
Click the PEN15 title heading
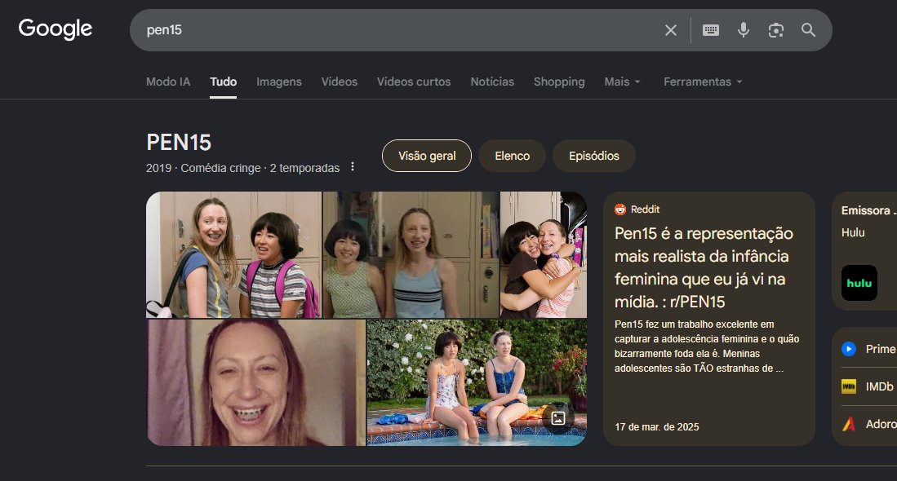[x=179, y=142]
